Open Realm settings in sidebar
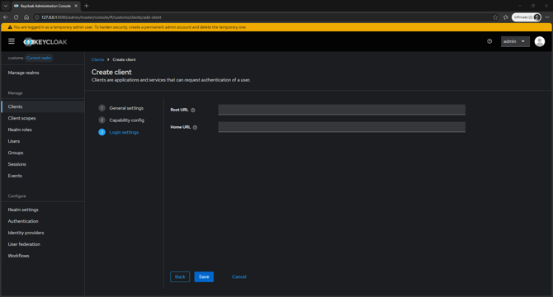 point(23,210)
